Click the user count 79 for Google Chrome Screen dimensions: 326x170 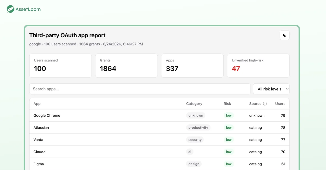283,115
